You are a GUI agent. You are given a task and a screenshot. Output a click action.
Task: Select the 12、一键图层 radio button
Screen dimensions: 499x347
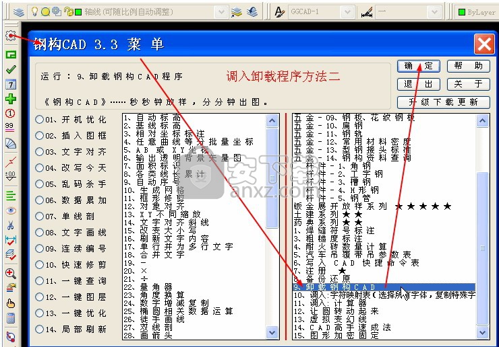point(40,297)
